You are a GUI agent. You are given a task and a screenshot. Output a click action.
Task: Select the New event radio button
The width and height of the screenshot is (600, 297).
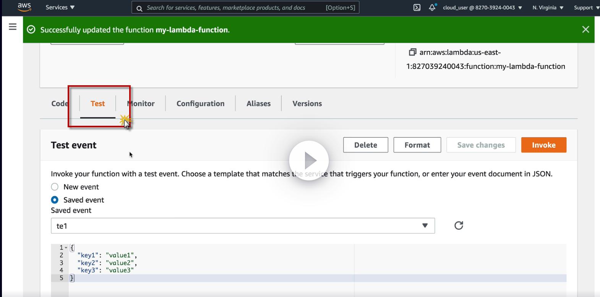point(55,187)
